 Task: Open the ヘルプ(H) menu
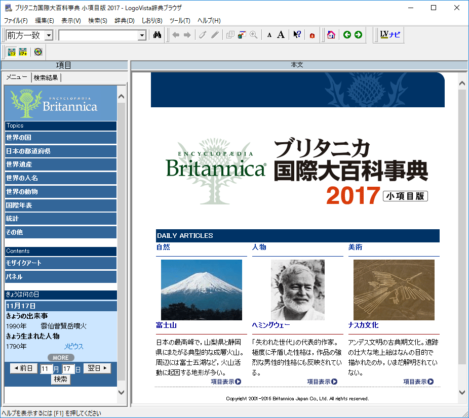tap(209, 21)
